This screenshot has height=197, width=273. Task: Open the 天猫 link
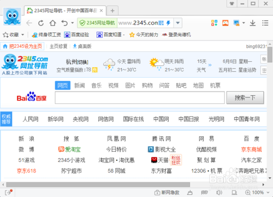(x=159, y=160)
